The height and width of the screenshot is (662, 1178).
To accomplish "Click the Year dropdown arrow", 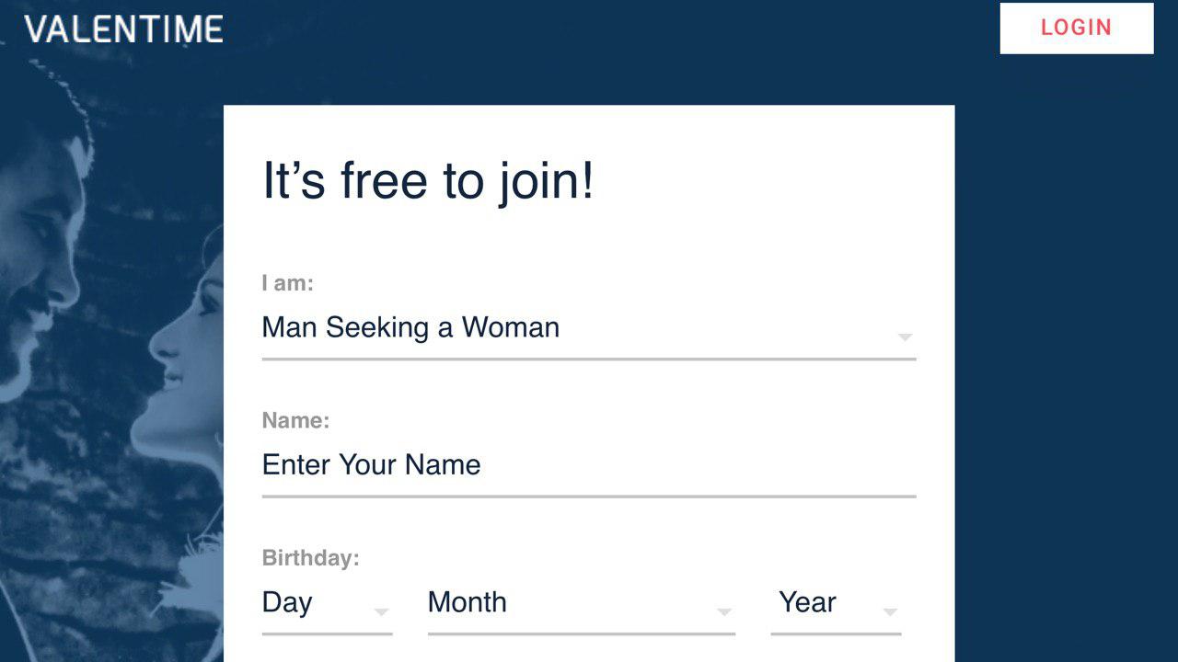I will [x=888, y=611].
